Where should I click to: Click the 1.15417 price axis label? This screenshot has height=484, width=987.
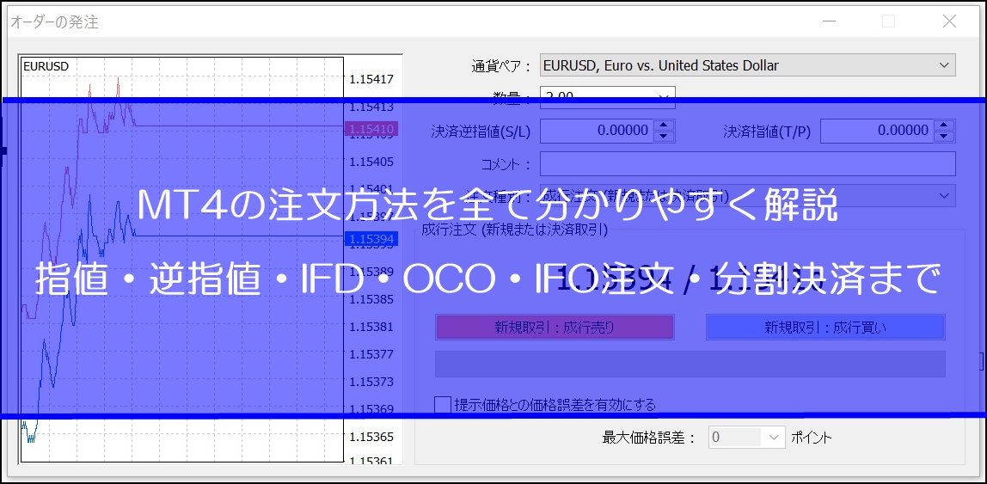coord(371,79)
